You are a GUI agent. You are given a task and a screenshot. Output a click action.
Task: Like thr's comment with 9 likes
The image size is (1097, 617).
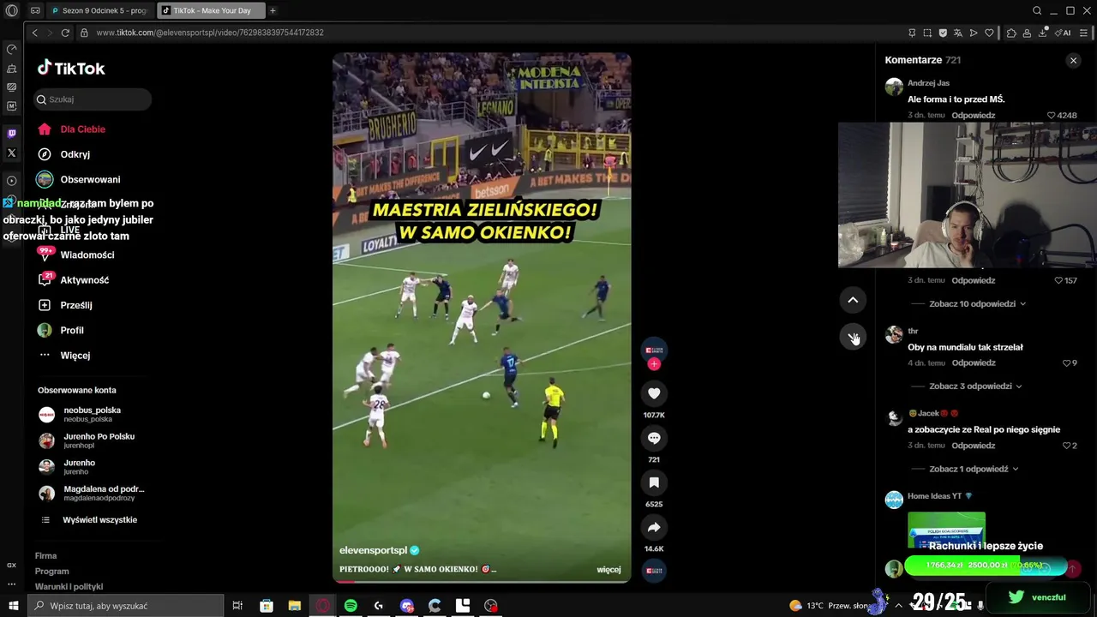click(1066, 363)
